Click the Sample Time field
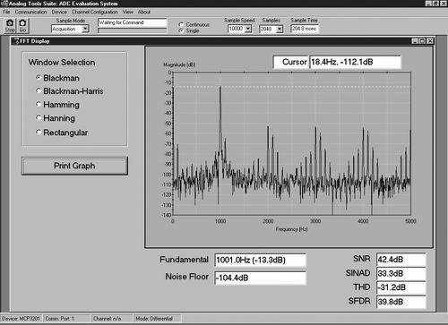448x325 pixels. click(305, 29)
